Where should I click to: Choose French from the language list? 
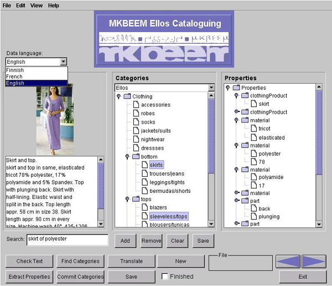(x=36, y=76)
